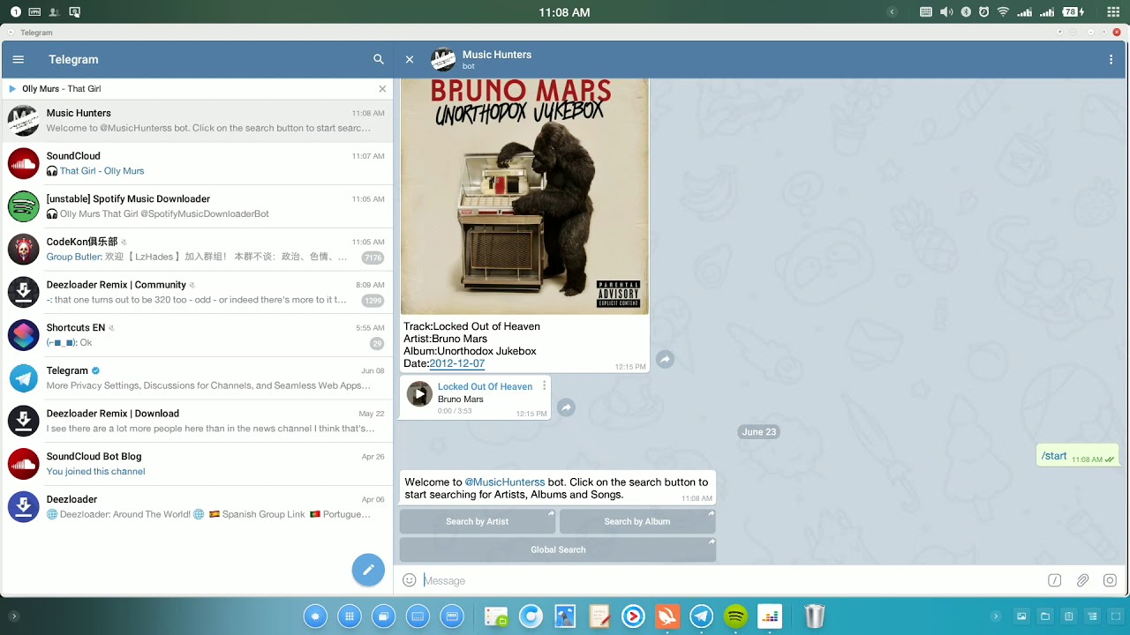The height and width of the screenshot is (635, 1130).
Task: Open the Telegram hamburger menu
Action: point(19,59)
